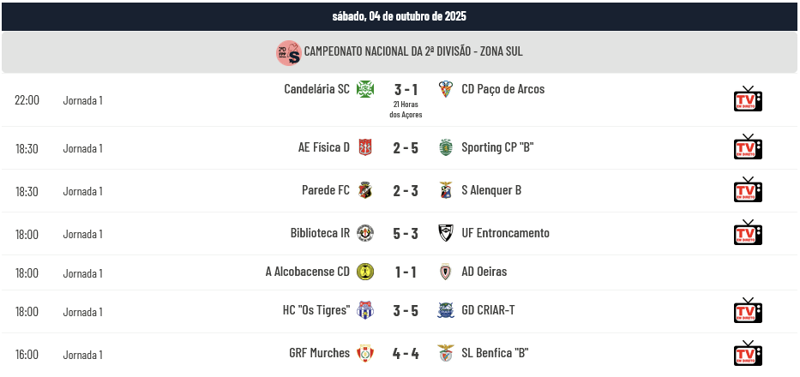Image resolution: width=800 pixels, height=377 pixels.
Task: Click the GD CRIAR-T club crest
Action: coord(445,310)
